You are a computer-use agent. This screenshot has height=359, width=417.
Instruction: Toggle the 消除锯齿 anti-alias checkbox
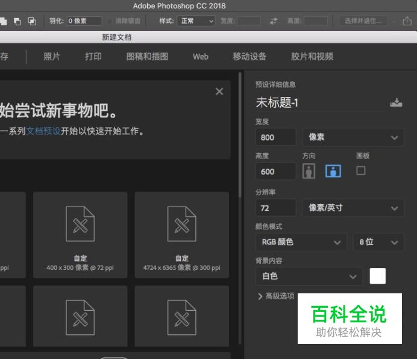click(x=109, y=21)
